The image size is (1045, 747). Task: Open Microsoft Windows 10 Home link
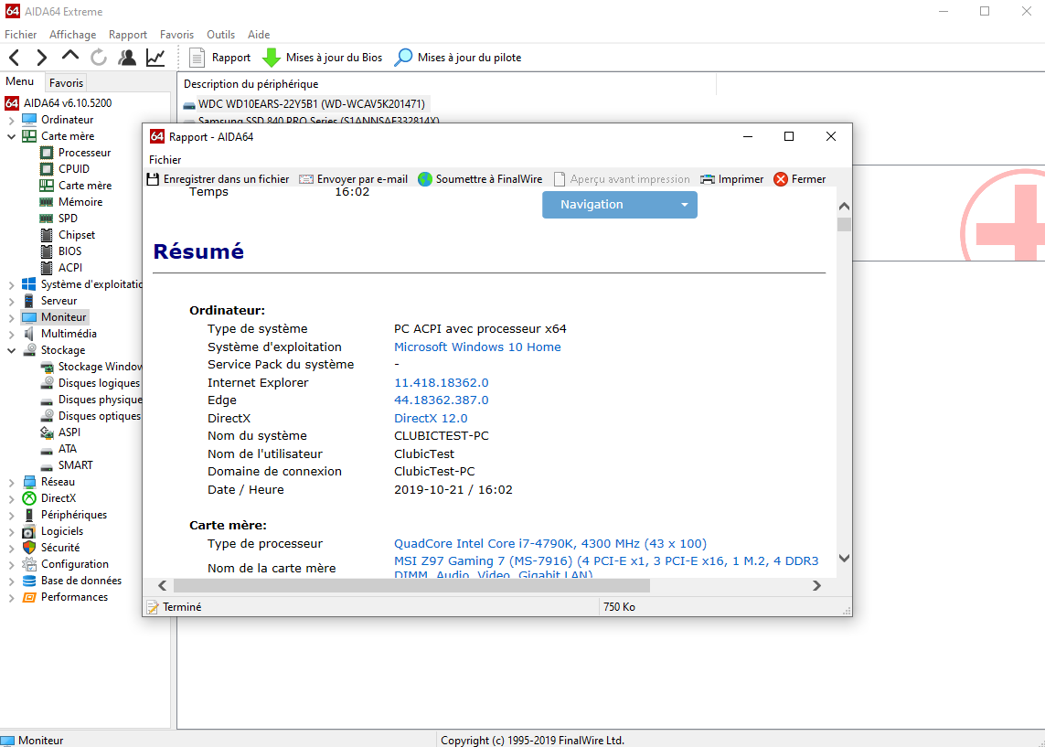[477, 347]
